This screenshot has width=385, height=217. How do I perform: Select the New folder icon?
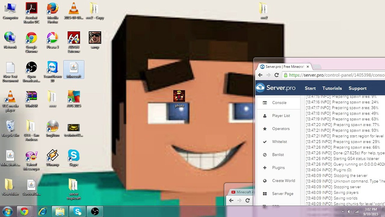tap(10, 187)
